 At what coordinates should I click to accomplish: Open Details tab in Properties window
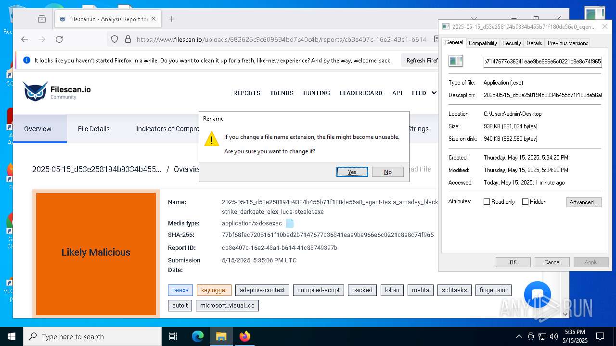click(x=534, y=43)
